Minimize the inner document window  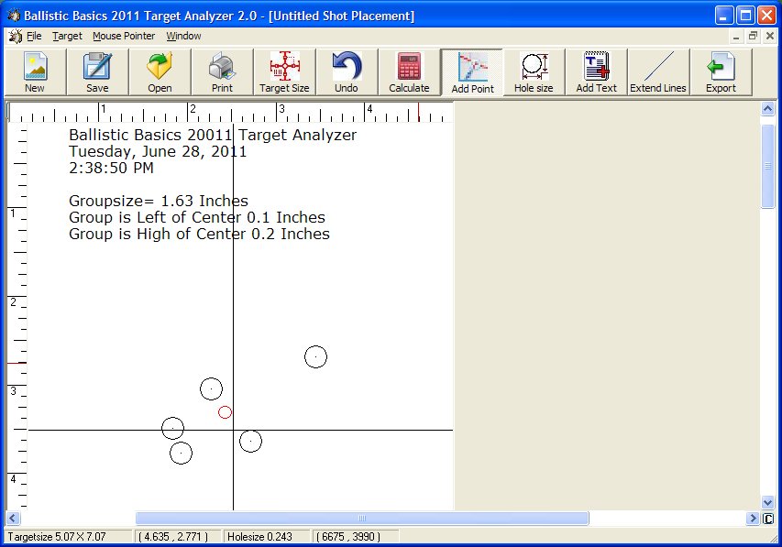pos(736,37)
